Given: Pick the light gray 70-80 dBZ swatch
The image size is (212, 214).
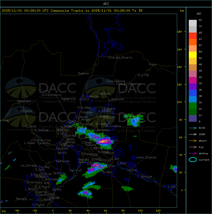Looking at the screenshot, I should 193,23.
